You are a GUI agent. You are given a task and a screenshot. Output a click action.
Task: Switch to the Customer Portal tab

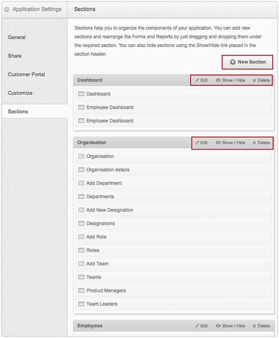tap(26, 74)
